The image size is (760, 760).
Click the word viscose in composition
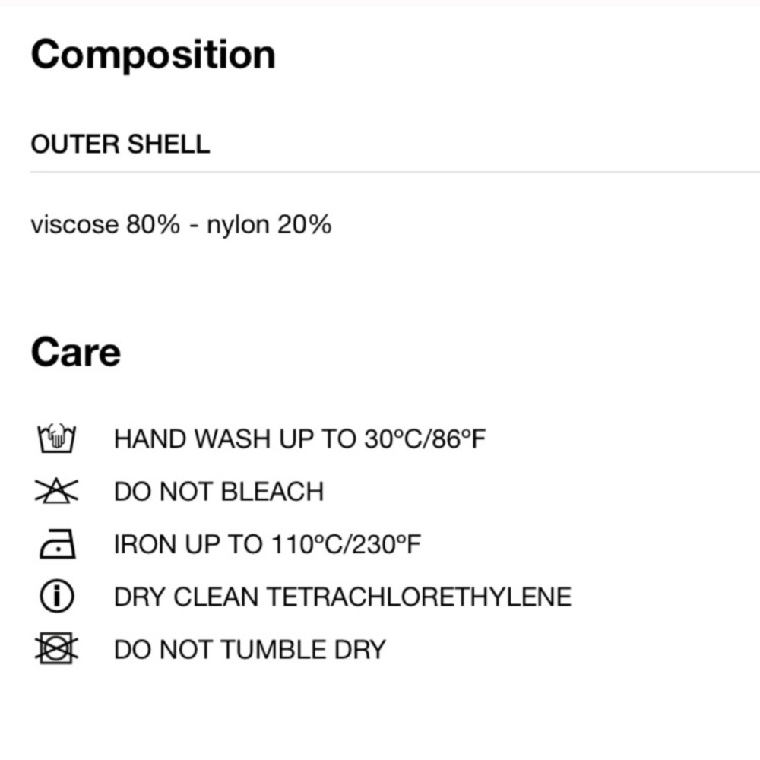[x=74, y=226]
